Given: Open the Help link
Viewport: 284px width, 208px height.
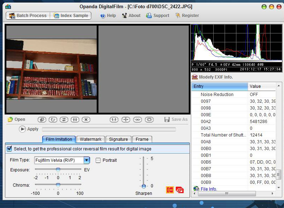Looking at the screenshot, I should pyautogui.click(x=108, y=16).
